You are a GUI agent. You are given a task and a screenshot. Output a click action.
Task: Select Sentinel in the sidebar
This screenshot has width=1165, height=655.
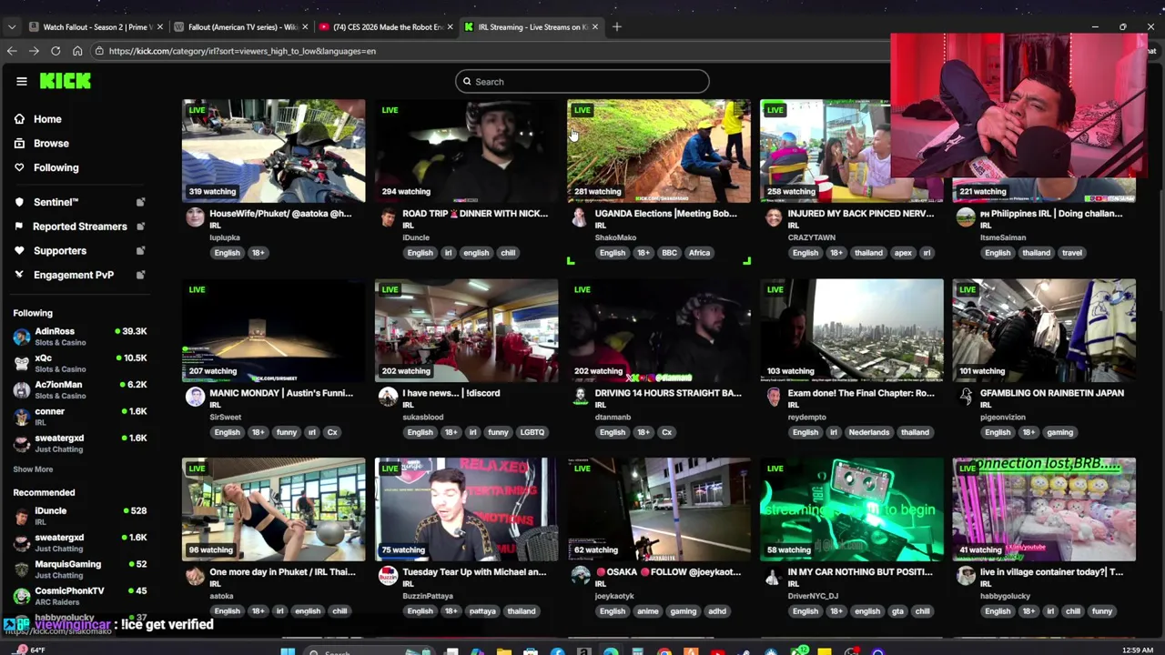tap(56, 202)
